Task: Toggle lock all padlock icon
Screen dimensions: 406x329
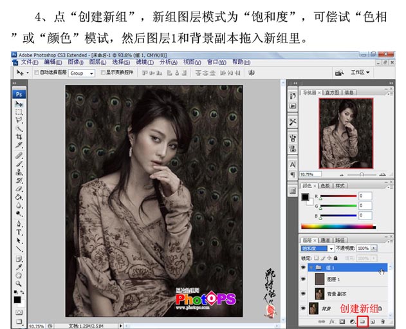Action: [336, 258]
